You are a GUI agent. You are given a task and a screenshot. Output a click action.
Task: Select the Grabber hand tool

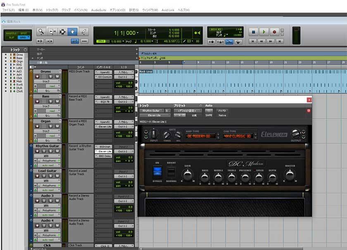[73, 32]
